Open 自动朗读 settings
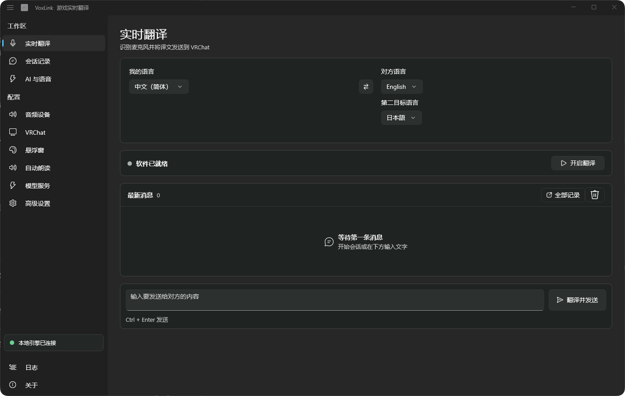The height and width of the screenshot is (396, 625). coord(54,168)
